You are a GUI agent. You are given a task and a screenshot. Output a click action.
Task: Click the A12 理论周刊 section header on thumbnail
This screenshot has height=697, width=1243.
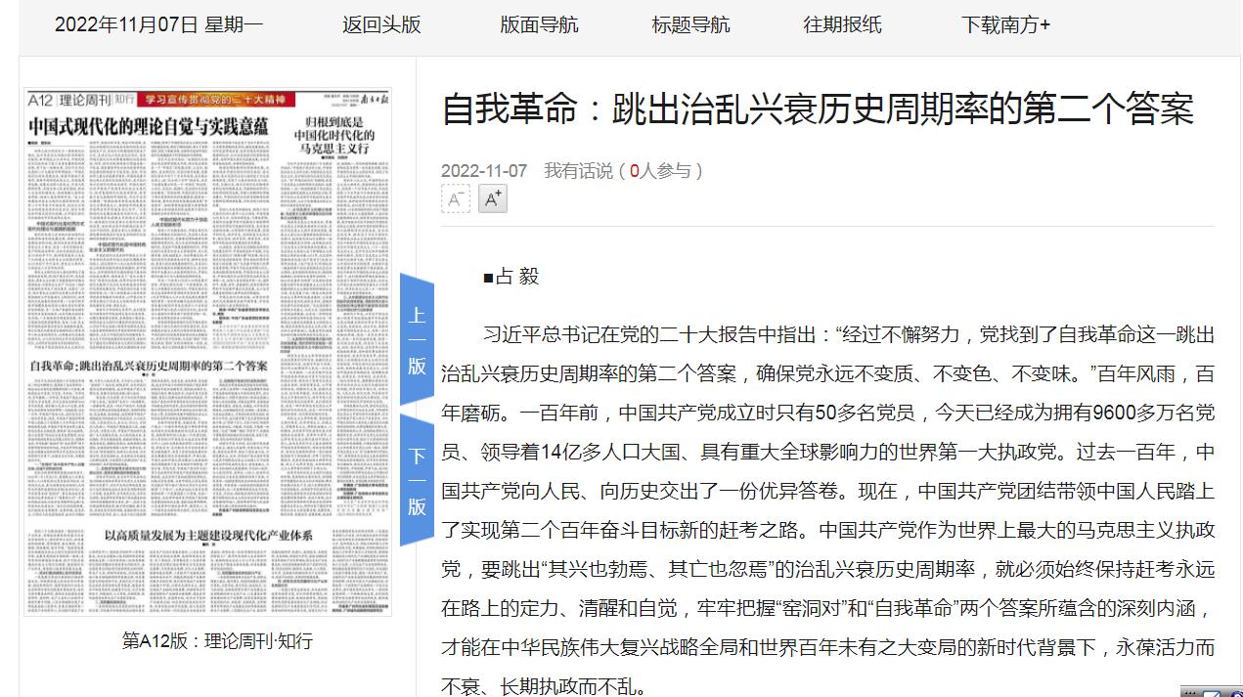(x=80, y=100)
